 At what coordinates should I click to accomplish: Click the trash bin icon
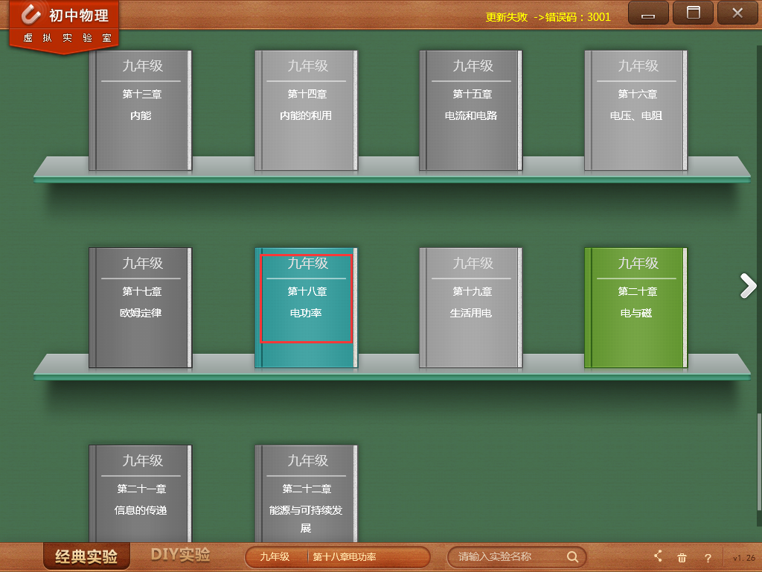click(x=682, y=558)
